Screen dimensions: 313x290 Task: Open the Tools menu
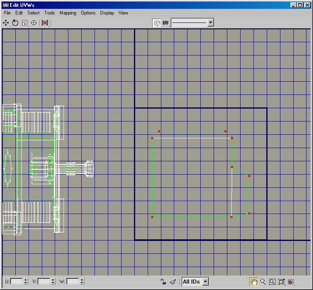point(49,13)
